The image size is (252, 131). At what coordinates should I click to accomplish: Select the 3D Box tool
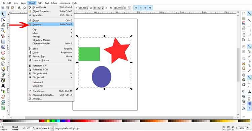[3, 47]
